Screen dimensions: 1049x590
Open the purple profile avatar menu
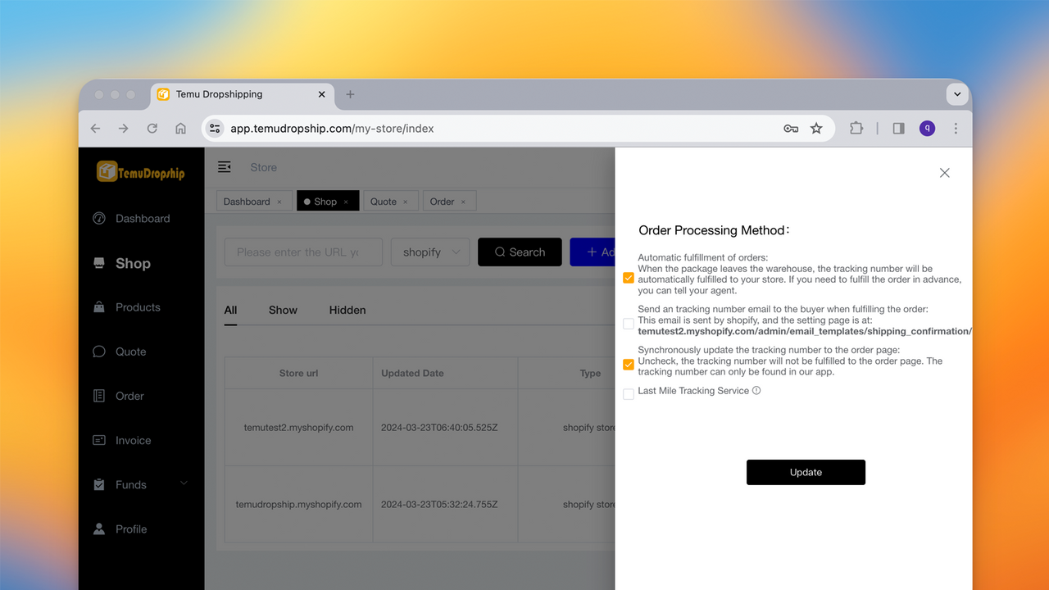tap(927, 129)
